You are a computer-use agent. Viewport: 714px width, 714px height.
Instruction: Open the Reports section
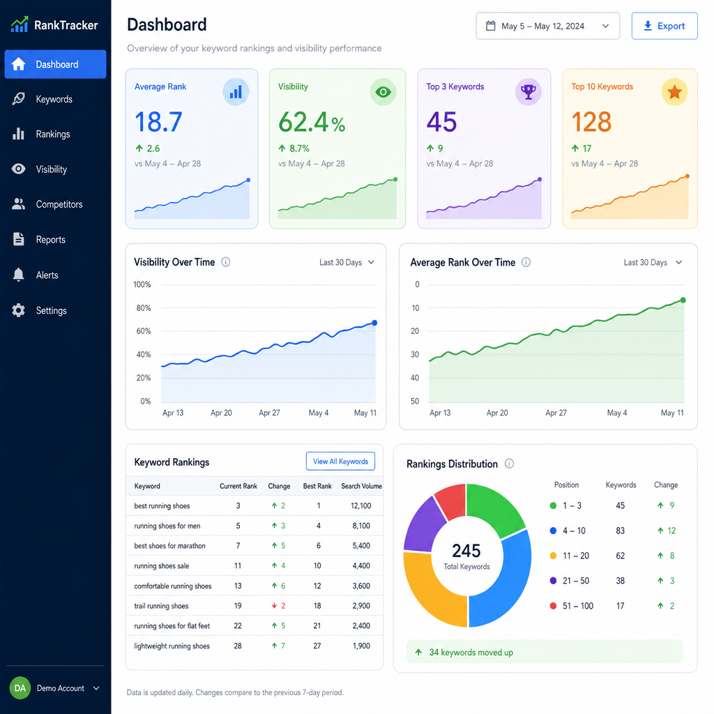coord(56,240)
